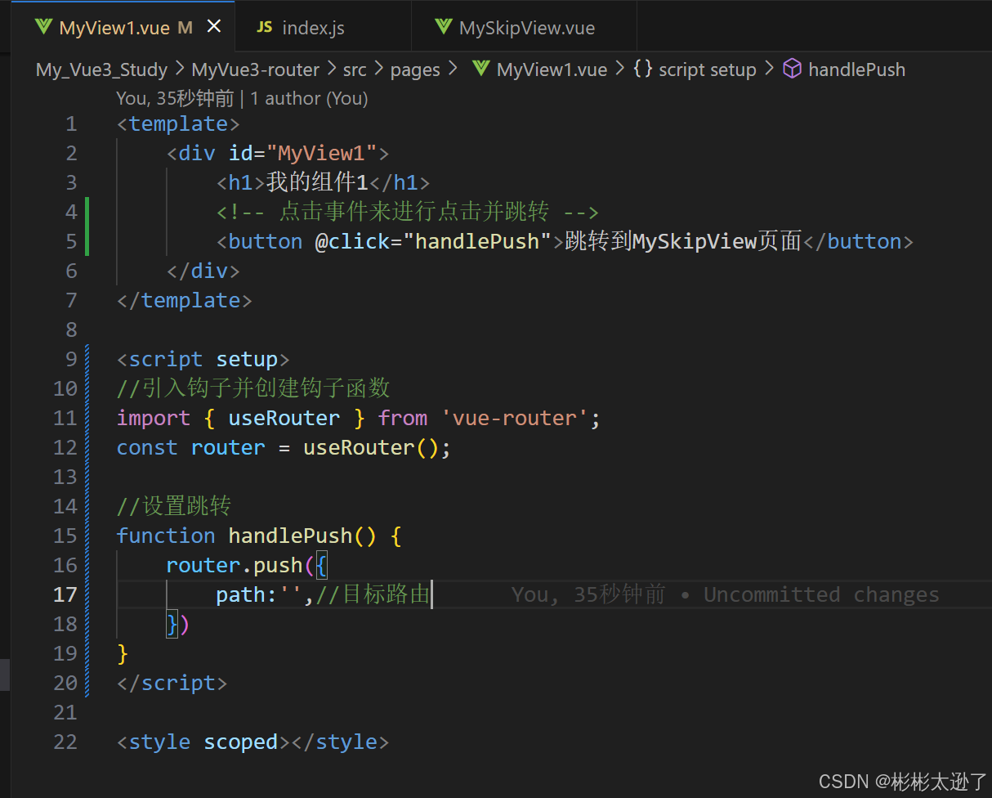The width and height of the screenshot is (992, 798).
Task: Close the MyView1.vue tab
Action: 214,27
